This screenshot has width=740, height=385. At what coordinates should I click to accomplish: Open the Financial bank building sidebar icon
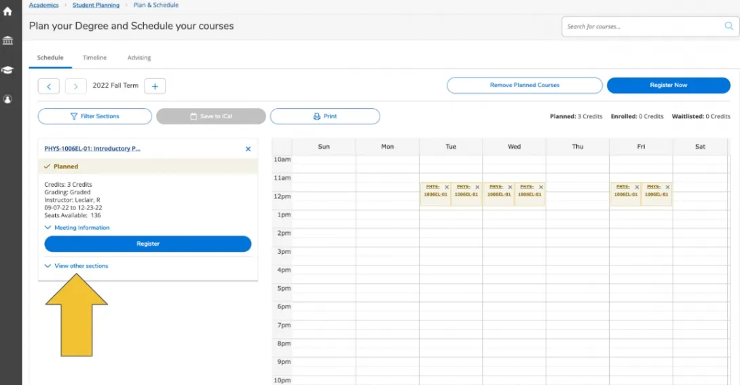click(x=8, y=41)
